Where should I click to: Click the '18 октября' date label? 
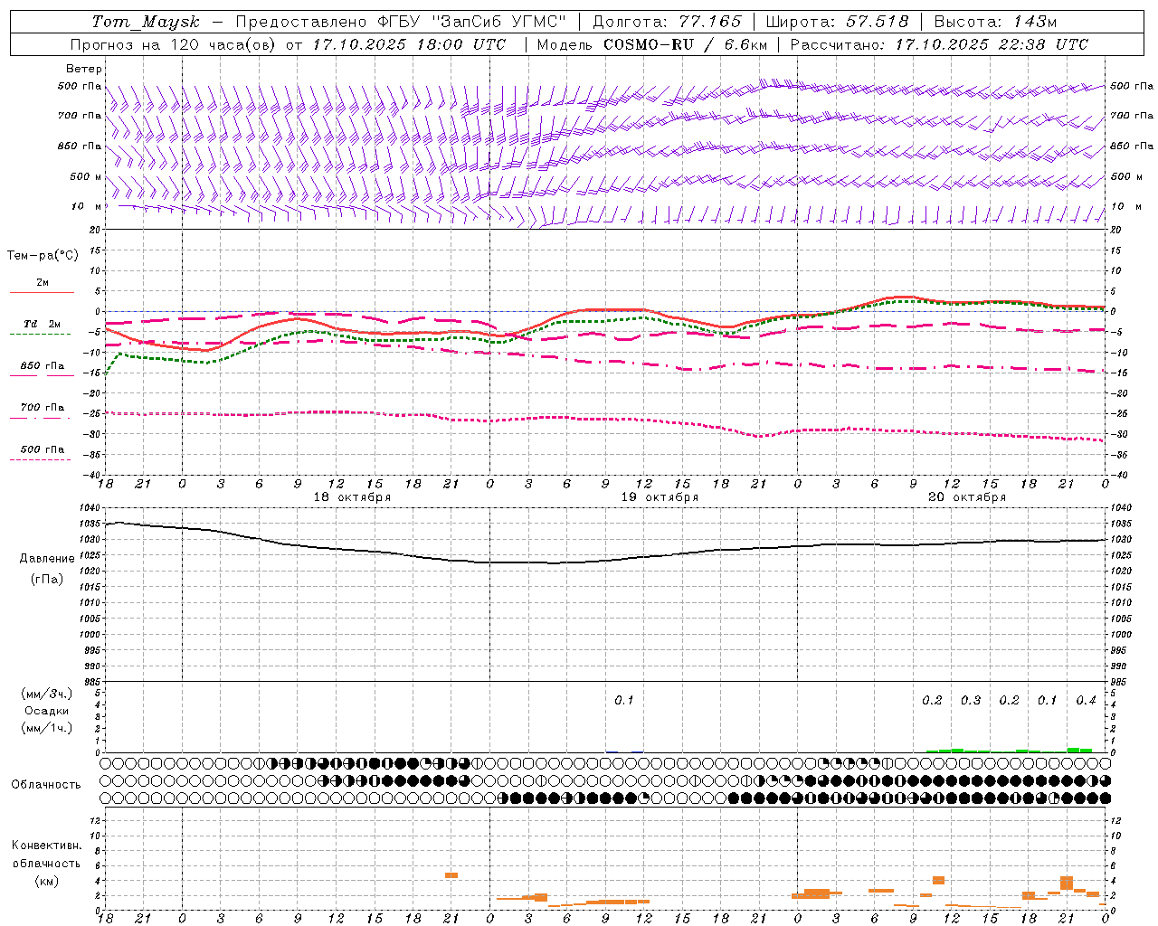352,497
